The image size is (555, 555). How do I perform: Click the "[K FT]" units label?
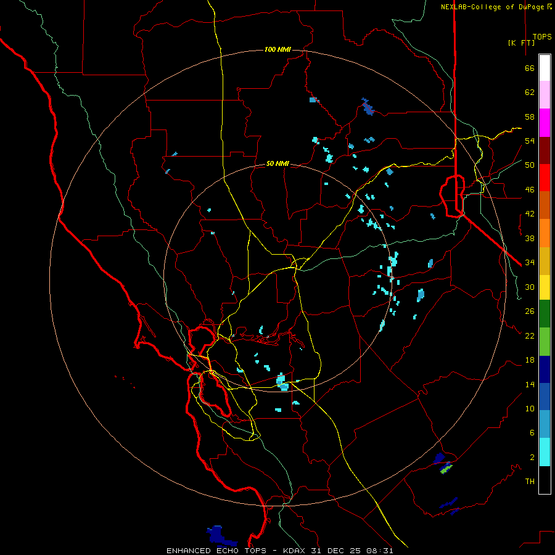coord(521,43)
